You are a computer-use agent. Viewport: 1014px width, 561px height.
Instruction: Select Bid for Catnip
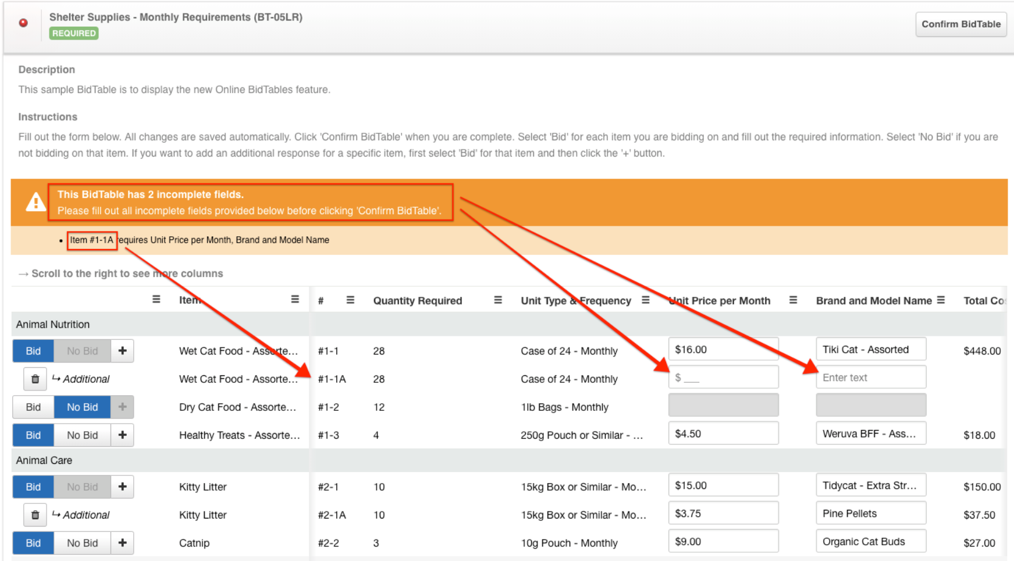coord(33,543)
